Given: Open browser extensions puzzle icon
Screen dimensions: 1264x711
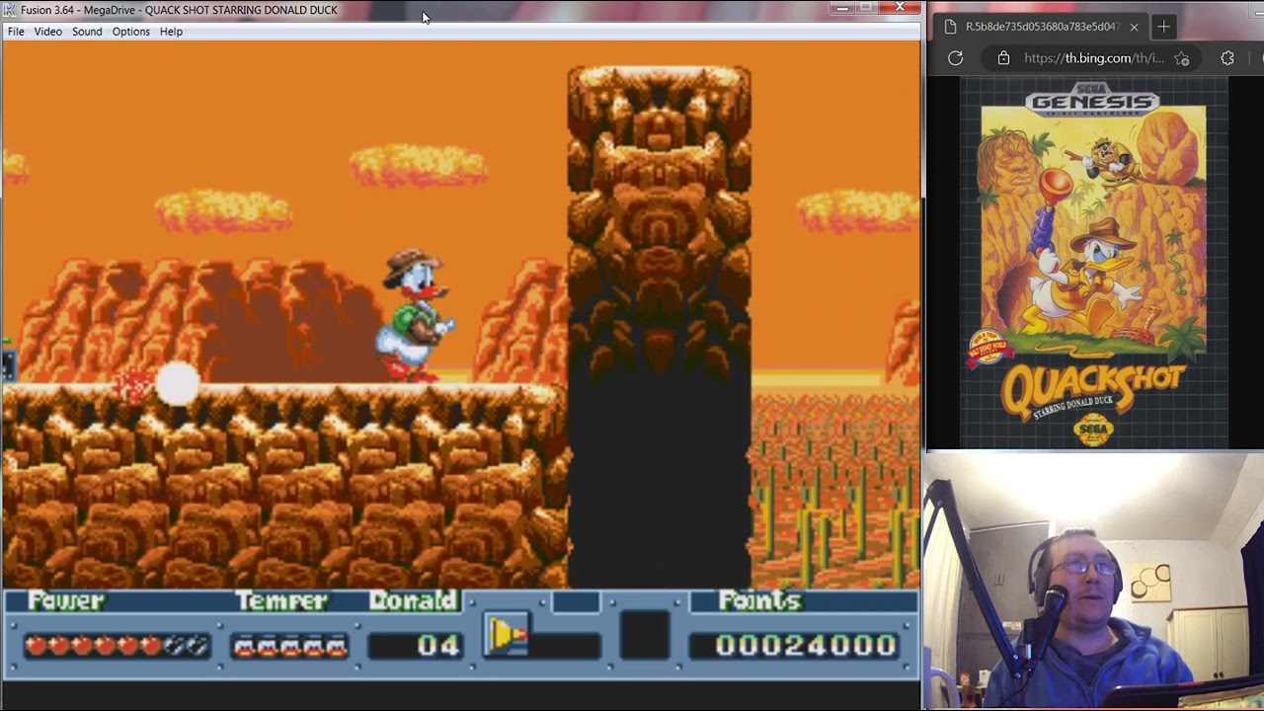Looking at the screenshot, I should pos(1227,58).
